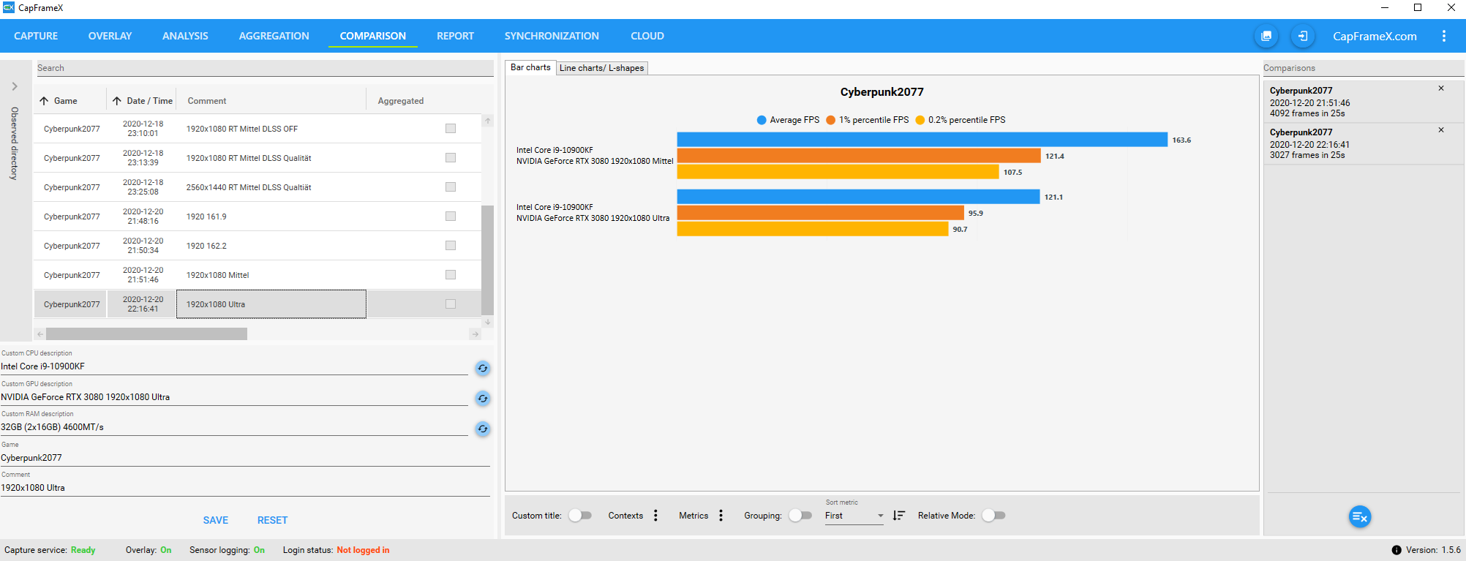Viewport: 1466px width, 561px height.
Task: Sort records by Date / Time arrow
Action: pyautogui.click(x=117, y=101)
